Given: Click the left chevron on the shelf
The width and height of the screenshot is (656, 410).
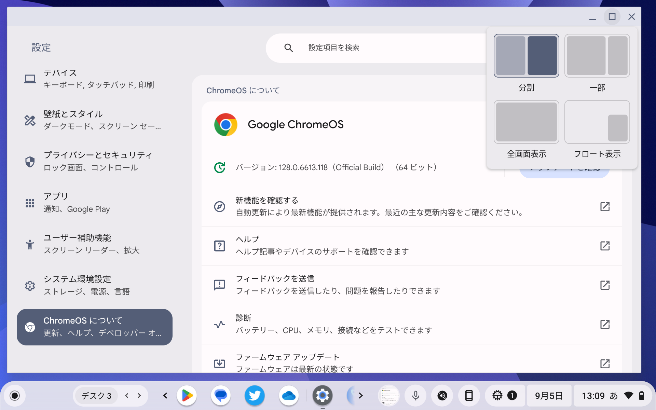Looking at the screenshot, I should pyautogui.click(x=165, y=395).
